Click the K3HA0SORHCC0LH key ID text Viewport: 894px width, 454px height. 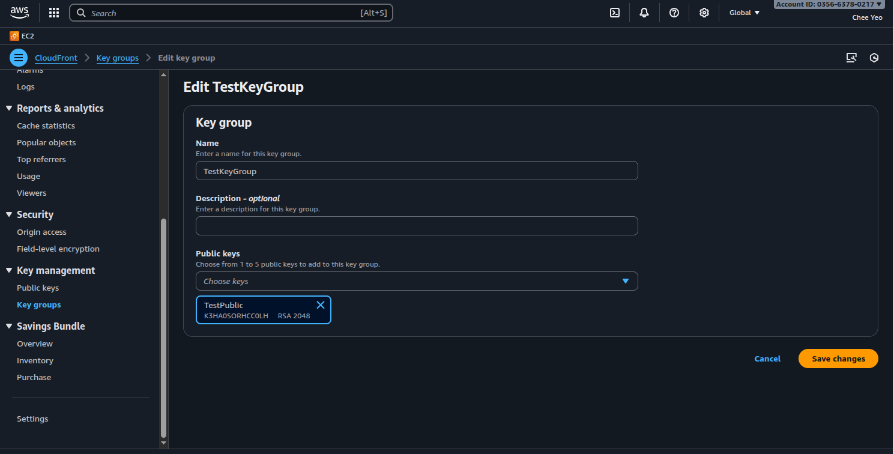(x=236, y=316)
